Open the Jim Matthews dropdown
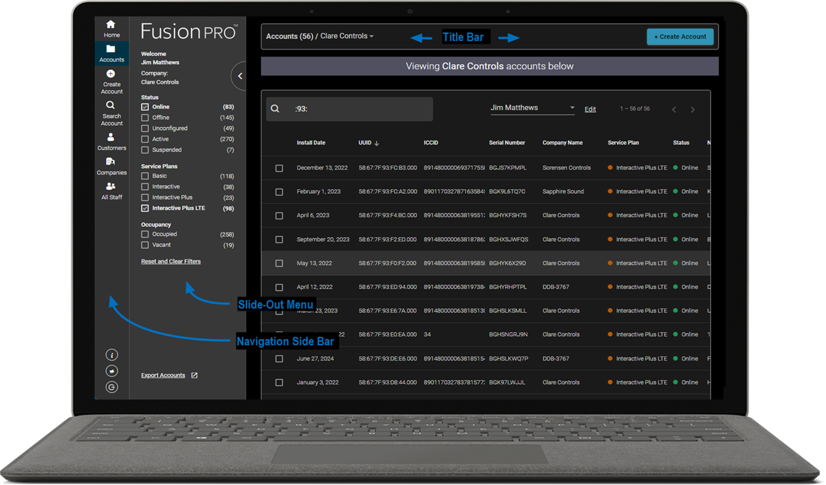 point(532,108)
